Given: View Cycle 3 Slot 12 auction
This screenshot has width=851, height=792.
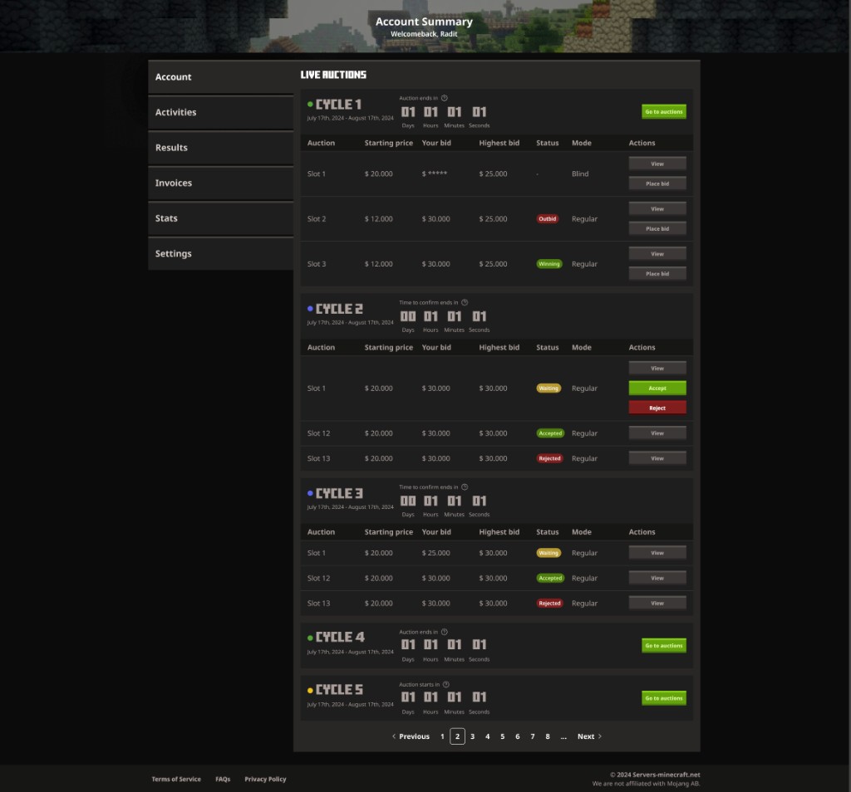Looking at the screenshot, I should tap(657, 578).
